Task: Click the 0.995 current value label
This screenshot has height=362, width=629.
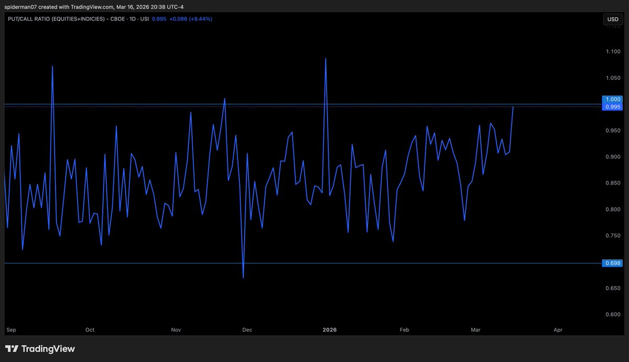Action: pyautogui.click(x=613, y=106)
